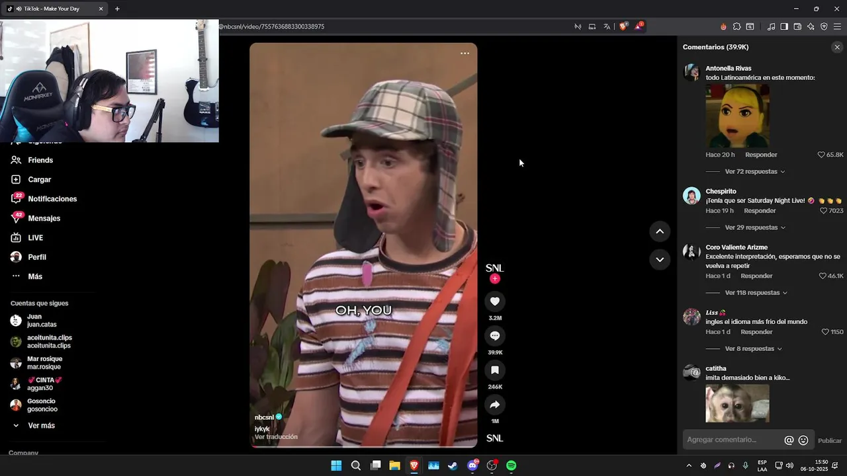Insert a mention with the @ icon
This screenshot has width=847, height=476.
(x=789, y=440)
